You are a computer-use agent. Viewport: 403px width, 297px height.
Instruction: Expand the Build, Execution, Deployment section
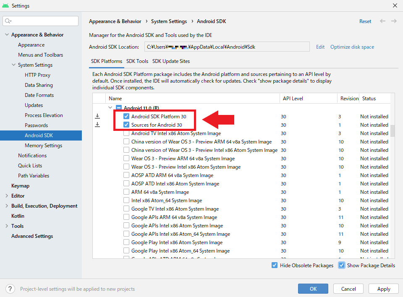pos(6,206)
